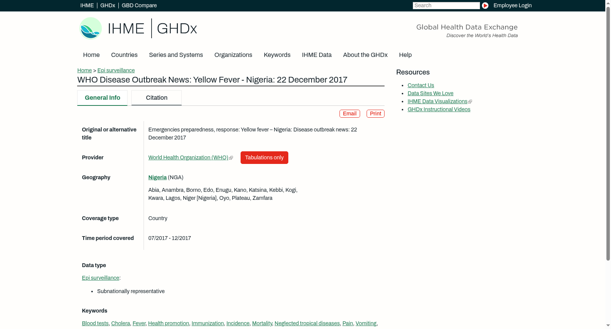The width and height of the screenshot is (611, 329).
Task: Open Epi surveillance data type link
Action: click(x=100, y=278)
